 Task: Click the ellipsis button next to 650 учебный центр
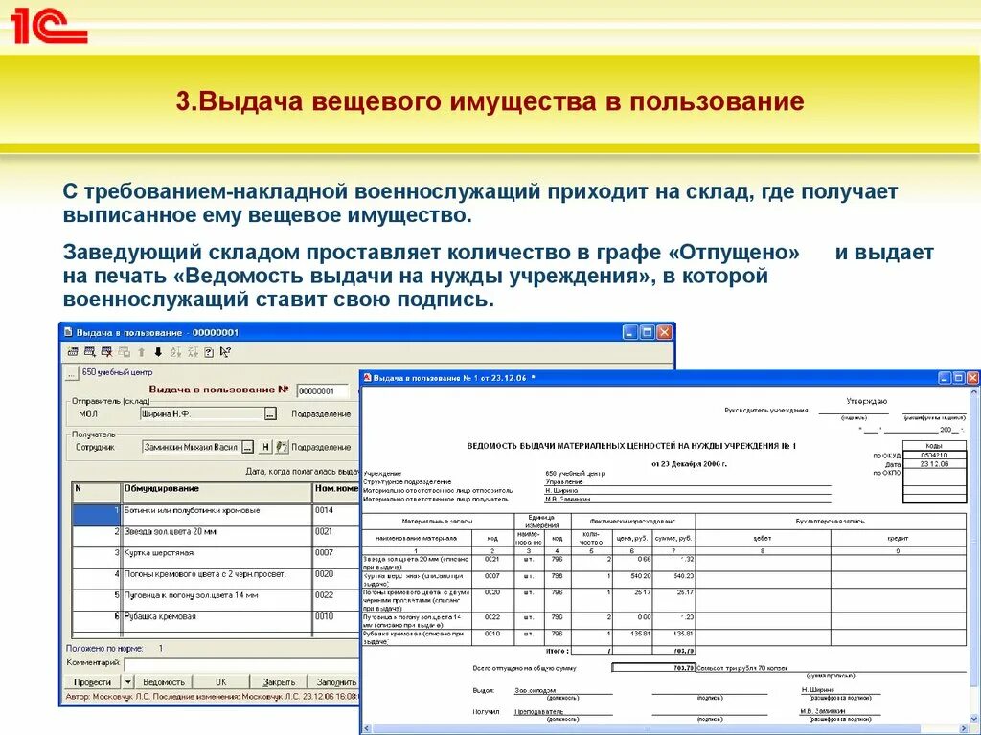(72, 373)
